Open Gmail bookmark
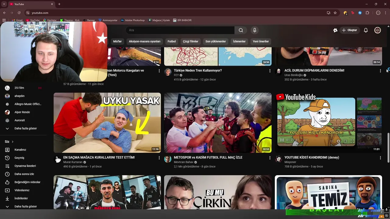The height and width of the screenshot is (219, 390). (17, 20)
